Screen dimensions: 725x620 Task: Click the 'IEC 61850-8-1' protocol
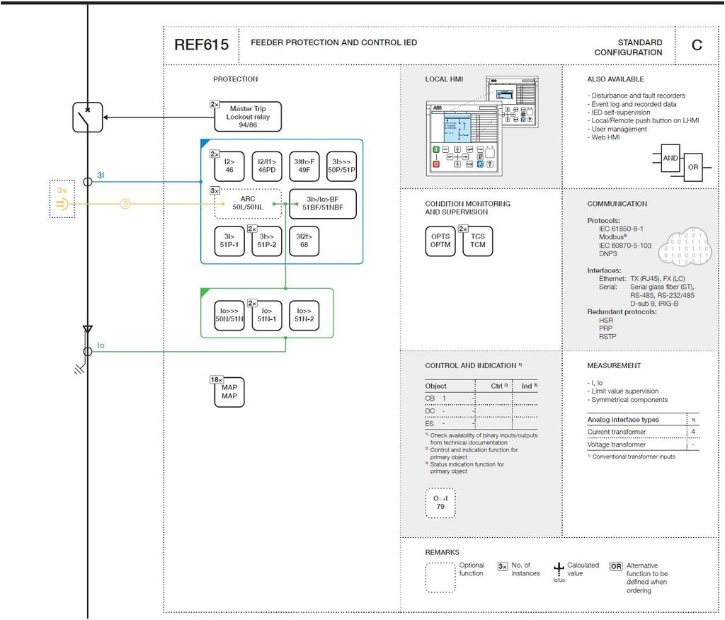tap(621, 229)
